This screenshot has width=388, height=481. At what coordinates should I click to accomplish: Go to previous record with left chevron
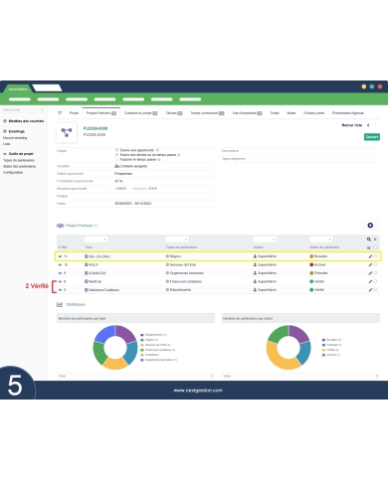click(368, 125)
